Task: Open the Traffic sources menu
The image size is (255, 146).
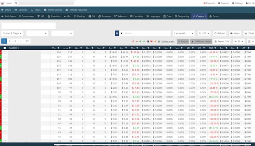Action: pyautogui.click(x=53, y=10)
